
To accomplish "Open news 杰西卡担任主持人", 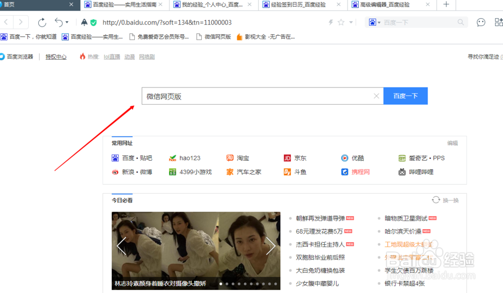I will click(320, 245).
